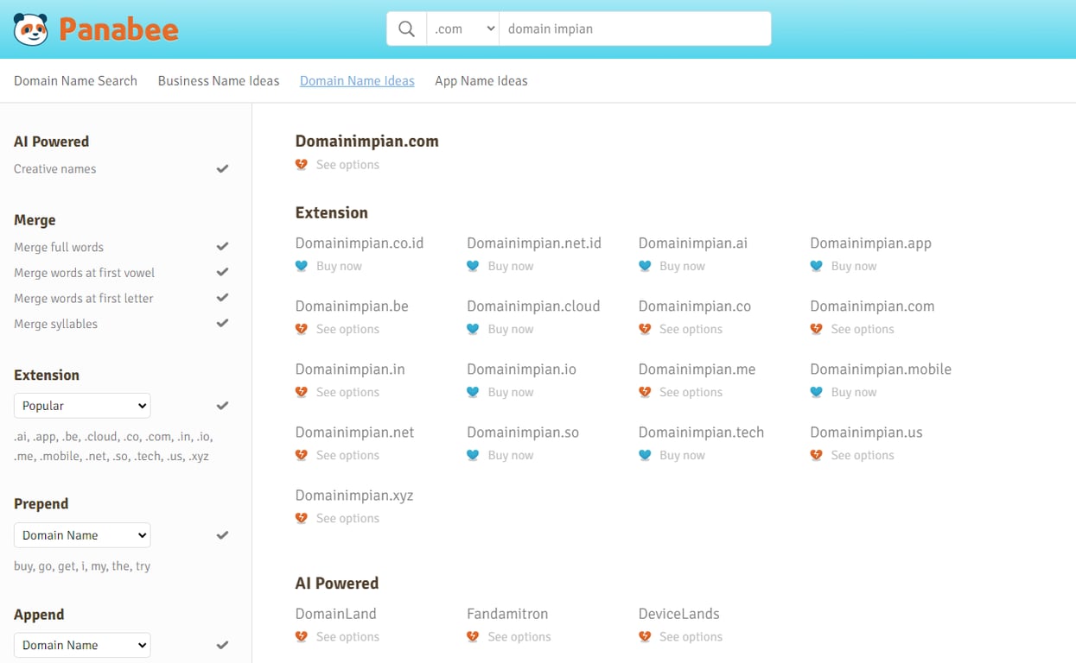
Task: Click the broken heart icon under Domainimpian.me
Action: point(645,392)
